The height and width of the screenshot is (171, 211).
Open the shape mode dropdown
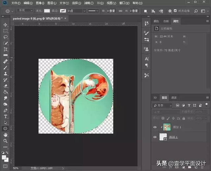point(25,10)
